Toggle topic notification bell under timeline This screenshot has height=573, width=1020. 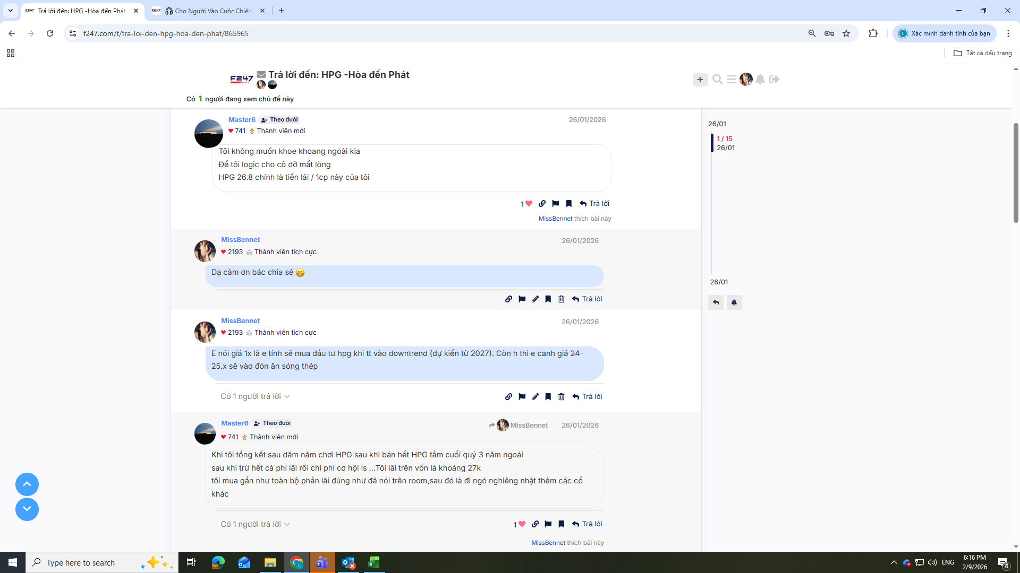coord(734,302)
